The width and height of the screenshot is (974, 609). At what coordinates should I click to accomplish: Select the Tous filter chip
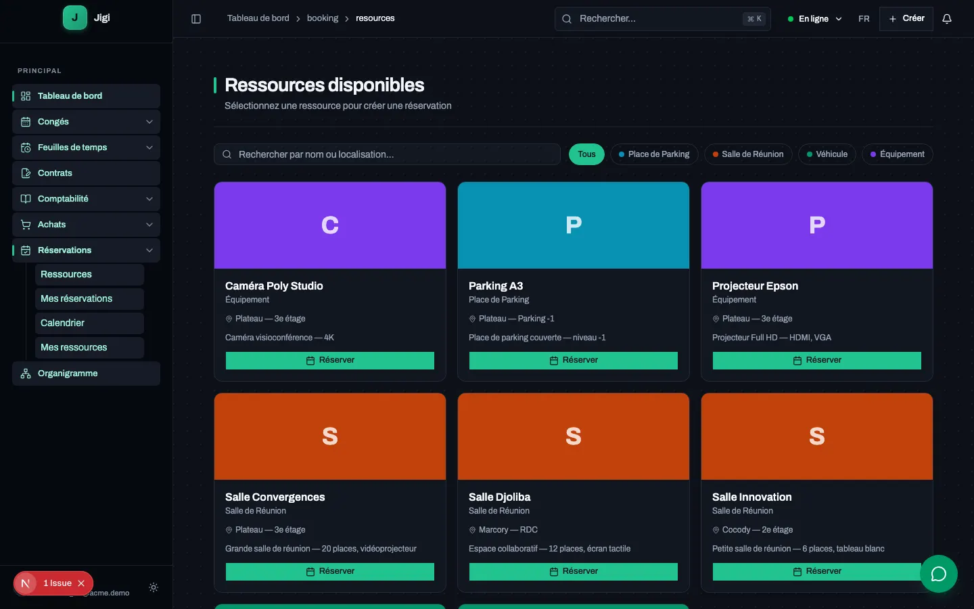pyautogui.click(x=586, y=154)
